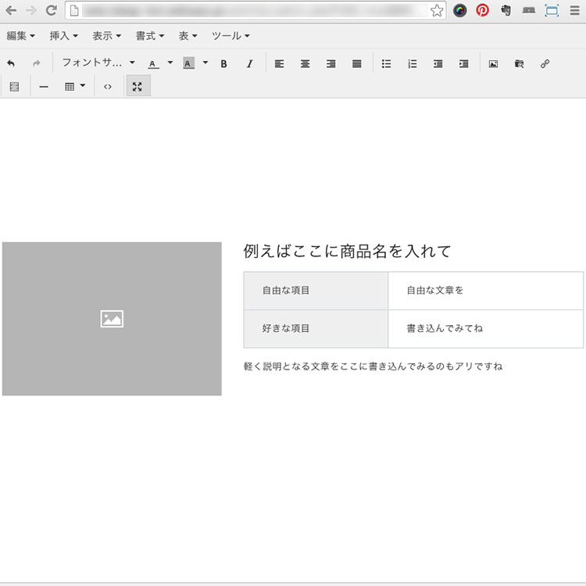586x586 pixels.
Task: Increase indent of paragraph
Action: click(463, 64)
